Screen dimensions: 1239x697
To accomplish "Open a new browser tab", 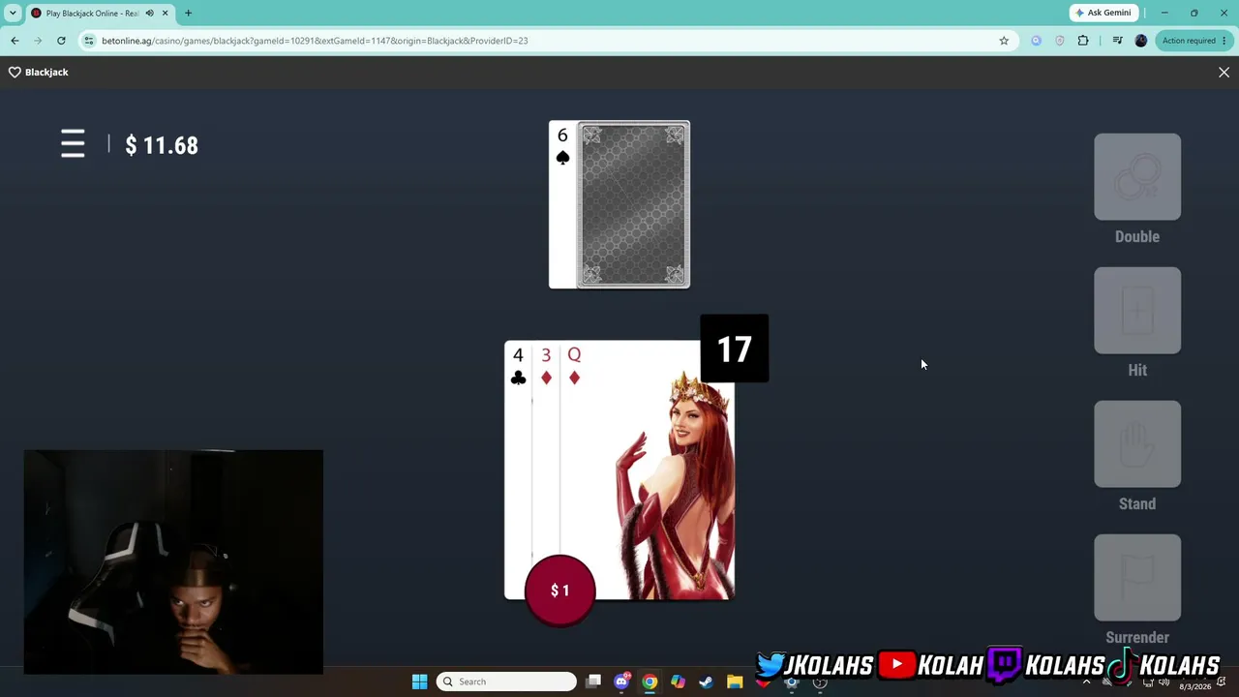I will (x=188, y=14).
